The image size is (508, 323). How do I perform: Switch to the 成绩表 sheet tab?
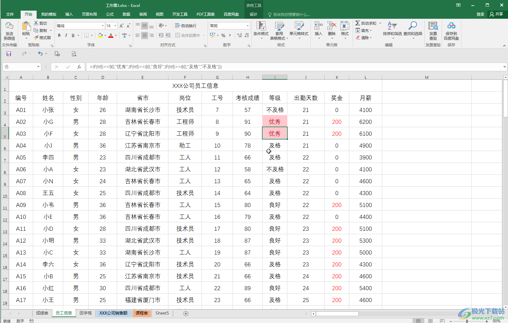click(x=42, y=313)
